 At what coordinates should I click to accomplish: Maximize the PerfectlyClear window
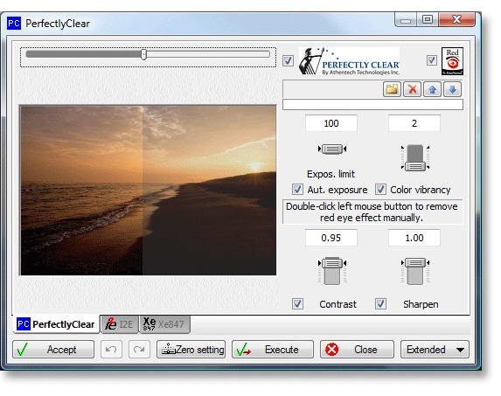coord(428,20)
